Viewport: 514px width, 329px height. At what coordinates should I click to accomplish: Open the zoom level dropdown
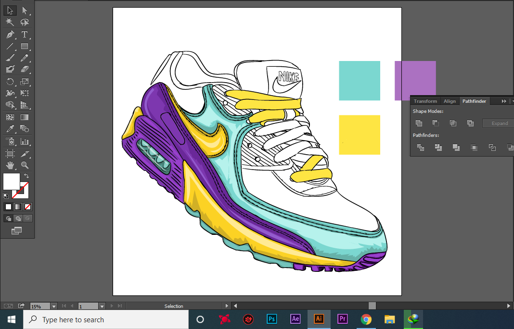54,306
